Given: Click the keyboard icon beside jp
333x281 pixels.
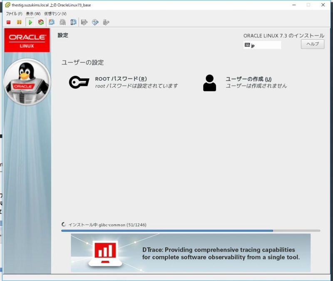Looking at the screenshot, I should pyautogui.click(x=247, y=45).
